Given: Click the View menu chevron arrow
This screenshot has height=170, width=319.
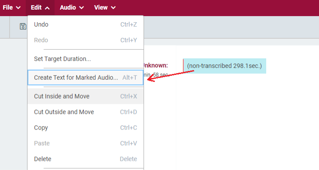Looking at the screenshot, I should [x=113, y=8].
